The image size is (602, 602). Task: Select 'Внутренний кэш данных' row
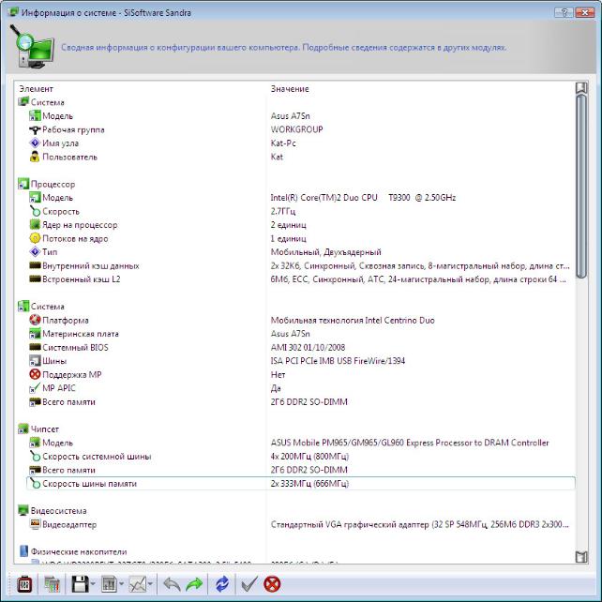(x=301, y=265)
